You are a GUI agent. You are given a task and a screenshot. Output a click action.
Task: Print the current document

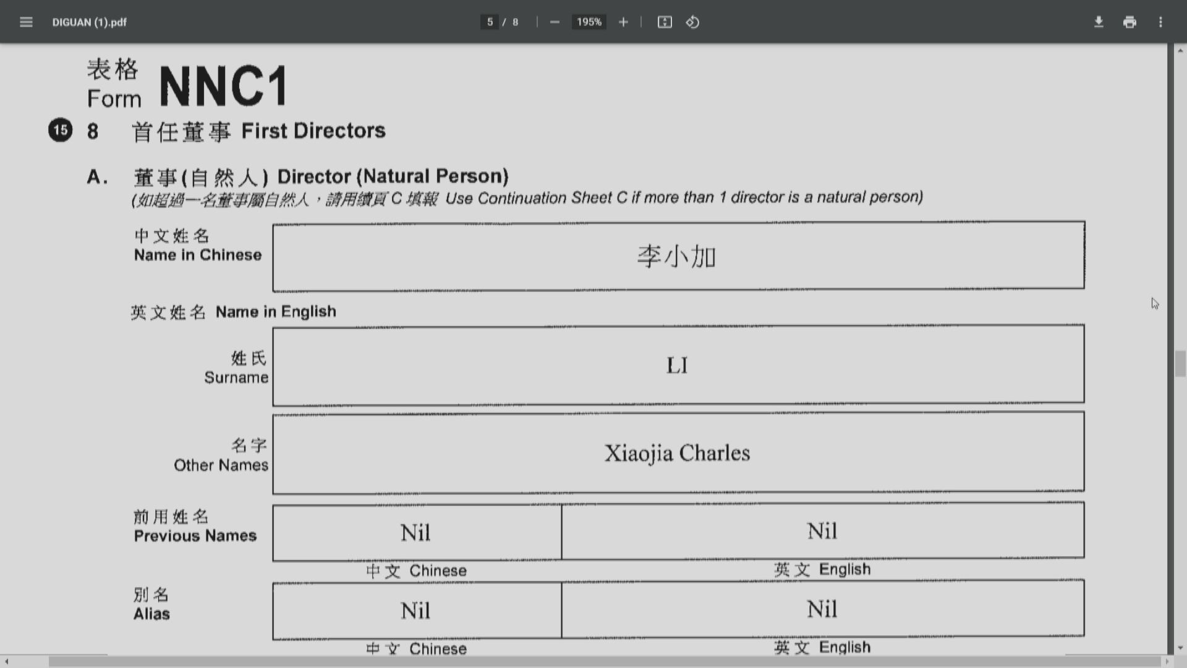1130,22
